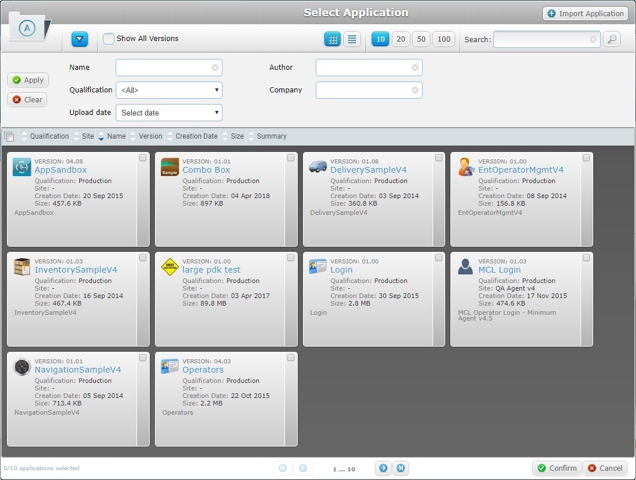This screenshot has width=636, height=480.
Task: Open the Qualification filter dropdown
Action: pos(169,90)
